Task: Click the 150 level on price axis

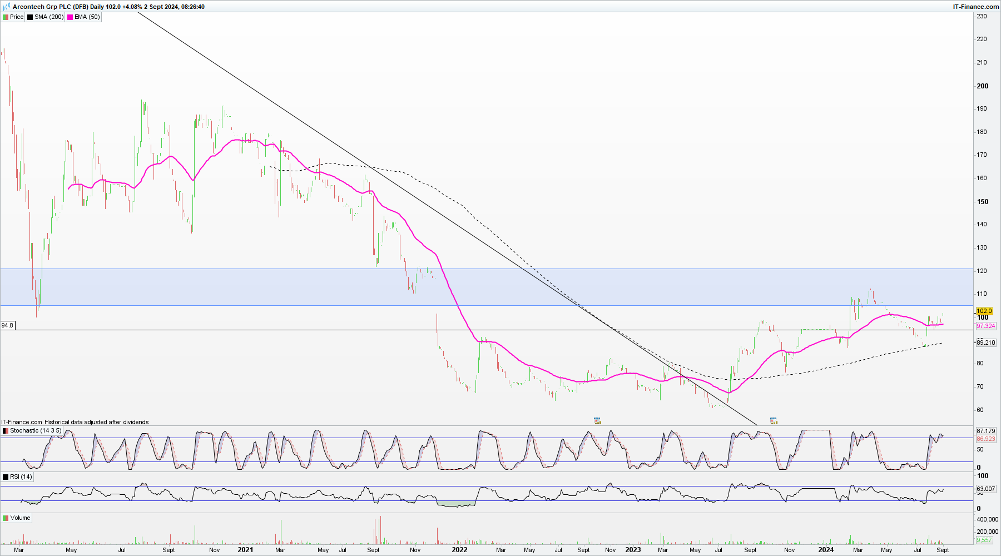Action: [983, 202]
